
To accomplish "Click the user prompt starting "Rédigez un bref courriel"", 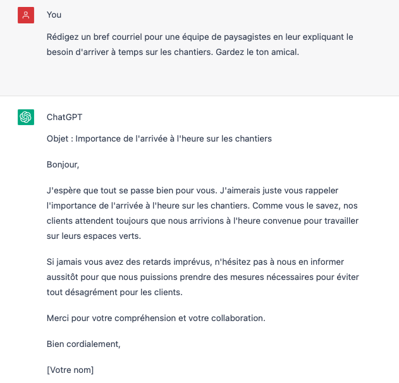I will coord(200,44).
